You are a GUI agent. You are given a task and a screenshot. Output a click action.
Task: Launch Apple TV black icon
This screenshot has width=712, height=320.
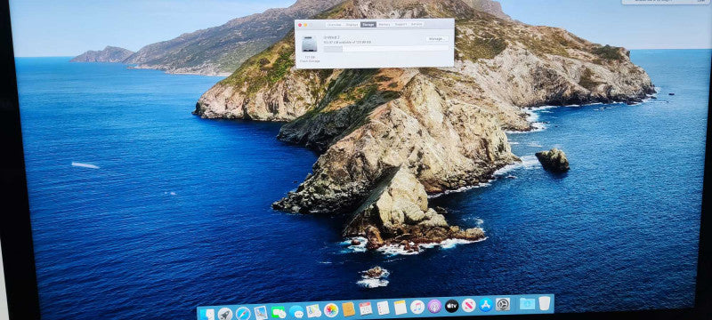(x=452, y=306)
